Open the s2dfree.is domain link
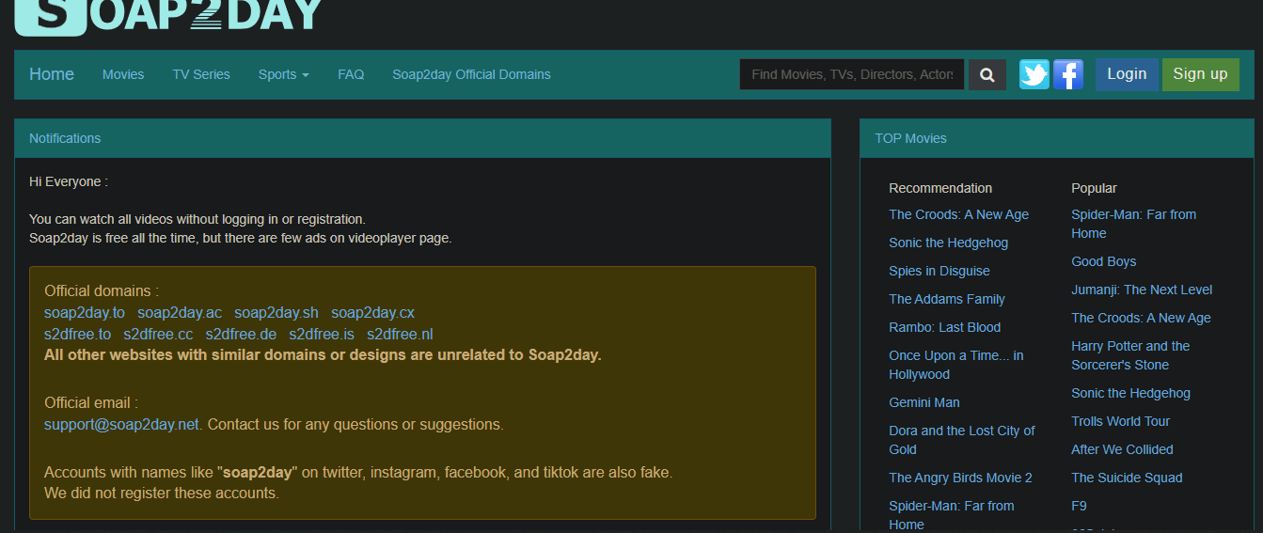The height and width of the screenshot is (533, 1263). click(322, 335)
